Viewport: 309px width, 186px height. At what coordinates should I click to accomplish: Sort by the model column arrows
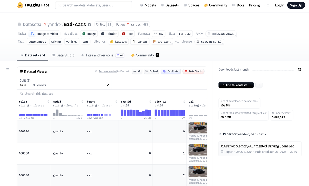click(x=82, y=102)
